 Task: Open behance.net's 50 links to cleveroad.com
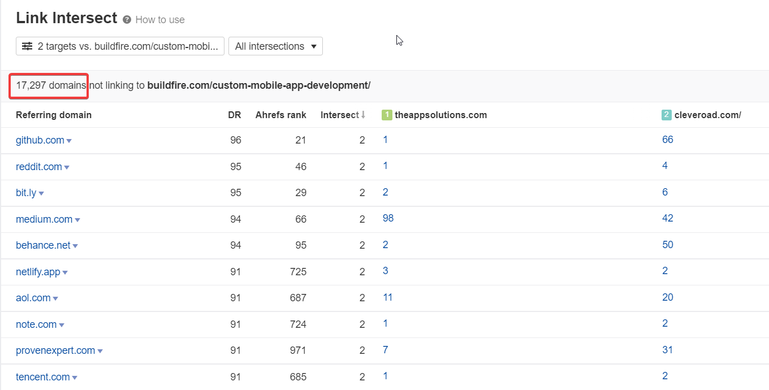tap(668, 245)
